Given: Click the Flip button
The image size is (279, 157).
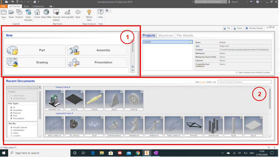Looking at the screenshot, I should (x=227, y=28).
